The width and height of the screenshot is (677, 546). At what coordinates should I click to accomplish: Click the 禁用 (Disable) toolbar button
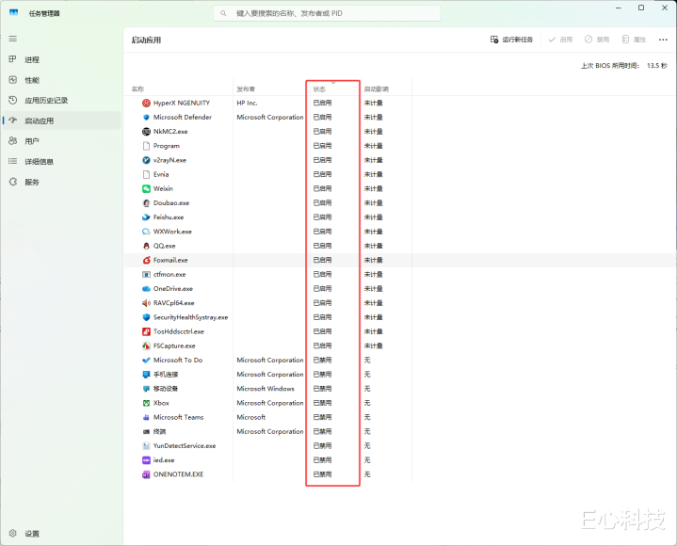597,40
